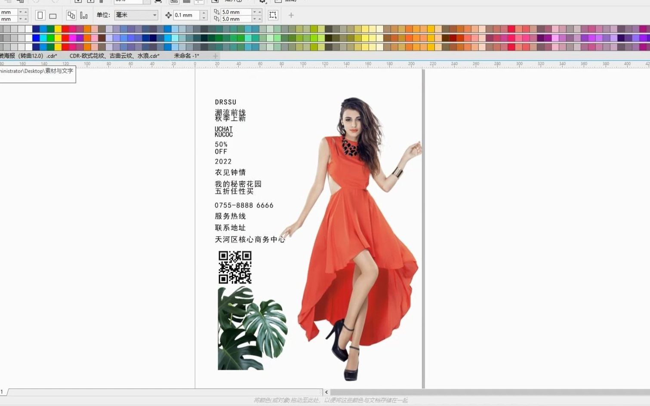The width and height of the screenshot is (650, 406).
Task: Toggle the document grid icon
Action: 187,1
